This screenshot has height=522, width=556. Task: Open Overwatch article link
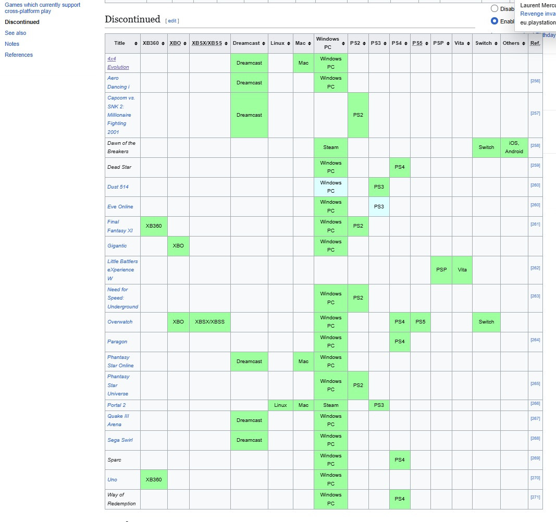click(x=120, y=322)
